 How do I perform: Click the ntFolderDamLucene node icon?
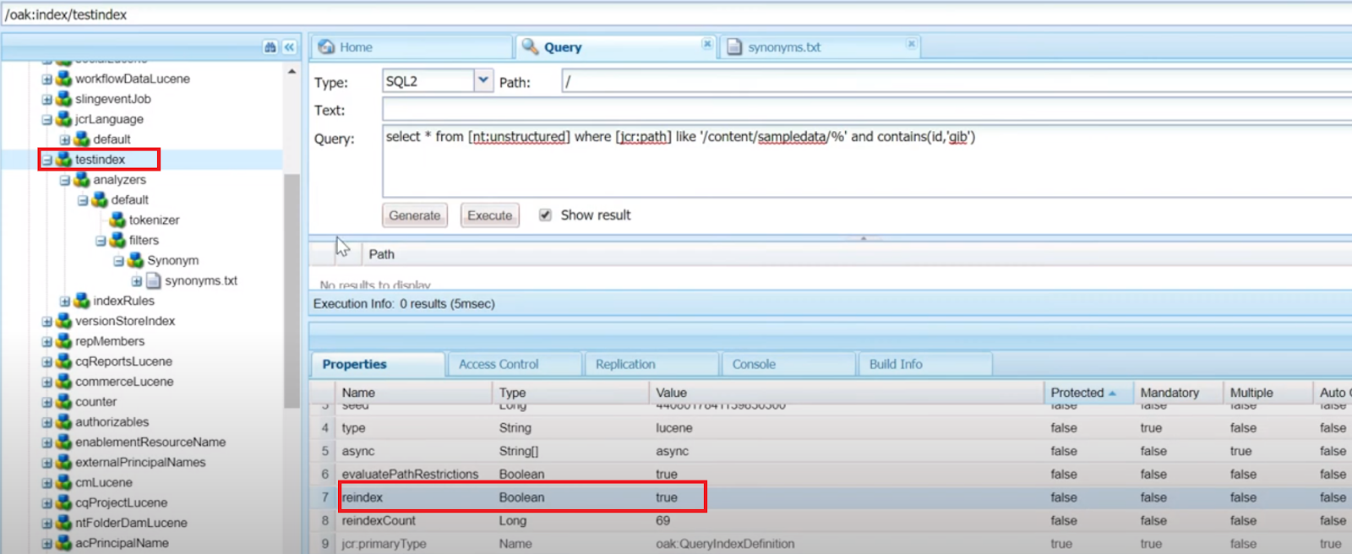point(63,523)
